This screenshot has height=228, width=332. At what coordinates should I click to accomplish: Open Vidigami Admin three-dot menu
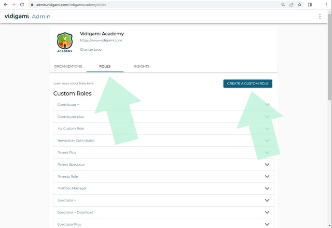[320, 16]
